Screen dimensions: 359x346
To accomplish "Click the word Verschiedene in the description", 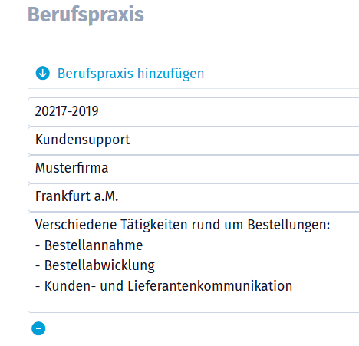I will [76, 225].
